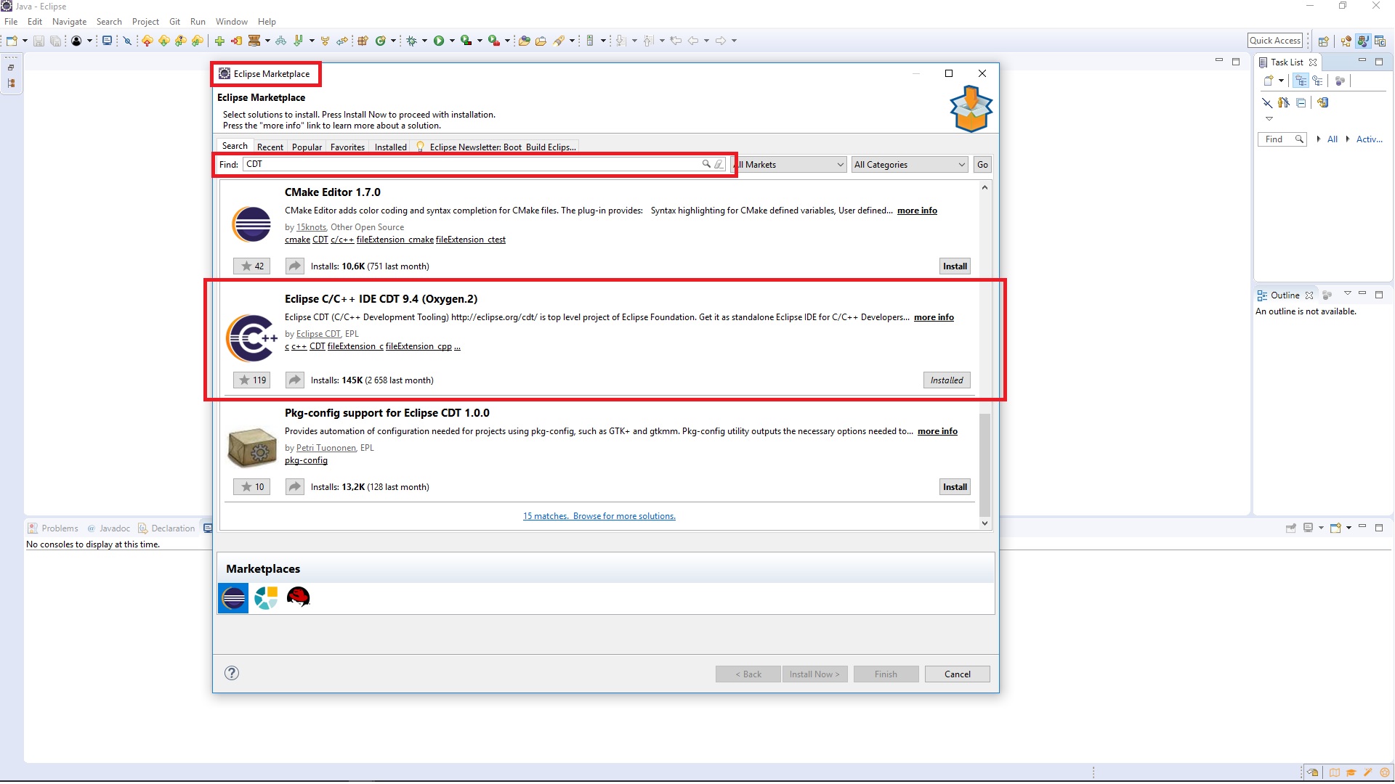This screenshot has height=784, width=1395.
Task: Click the search magnifier in the Find field
Action: 705,164
